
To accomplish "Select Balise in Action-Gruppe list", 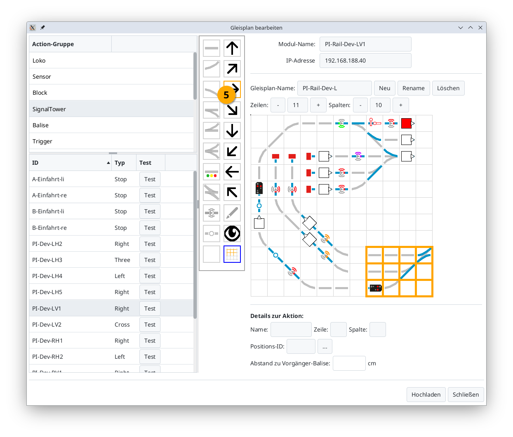I will pos(111,125).
